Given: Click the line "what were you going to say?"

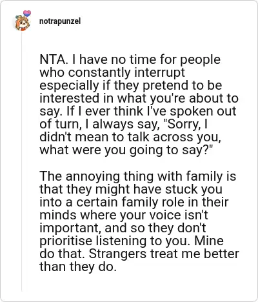Looking at the screenshot, I should 126,150.
